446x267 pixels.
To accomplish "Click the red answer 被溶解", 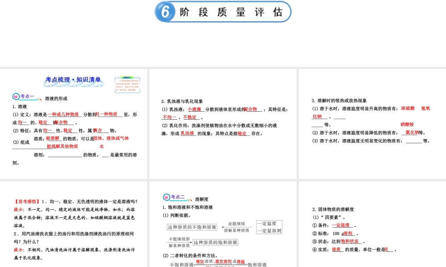I will (53, 138).
